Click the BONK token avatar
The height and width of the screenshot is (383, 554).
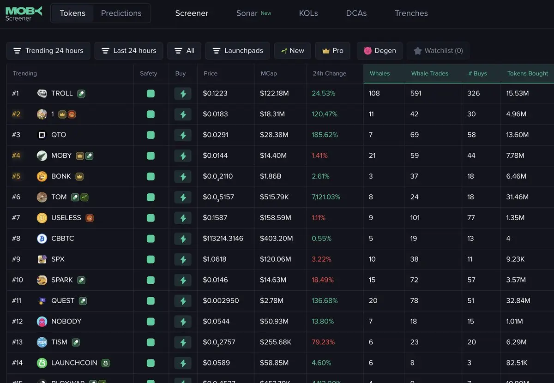[x=42, y=176]
